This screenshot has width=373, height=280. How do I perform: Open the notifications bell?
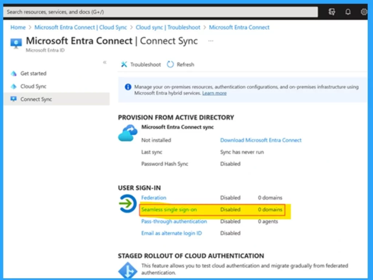(348, 12)
